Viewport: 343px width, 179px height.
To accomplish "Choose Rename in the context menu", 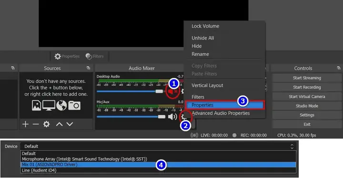I will pos(200,54).
